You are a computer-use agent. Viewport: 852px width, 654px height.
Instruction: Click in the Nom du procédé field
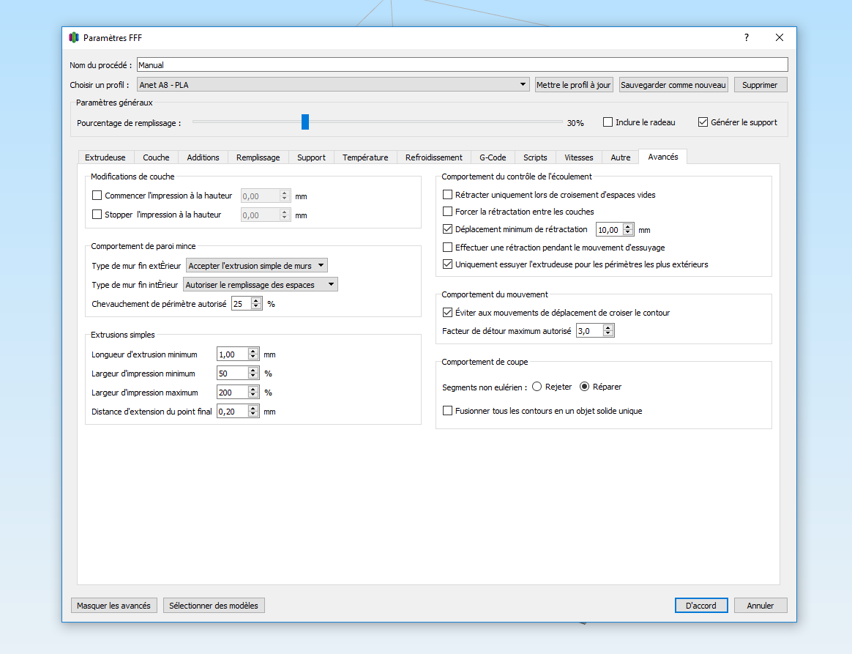coord(462,64)
